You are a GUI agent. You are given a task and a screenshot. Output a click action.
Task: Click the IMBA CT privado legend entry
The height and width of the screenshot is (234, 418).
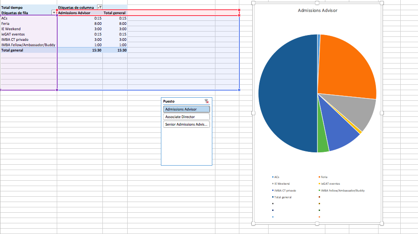284,191
